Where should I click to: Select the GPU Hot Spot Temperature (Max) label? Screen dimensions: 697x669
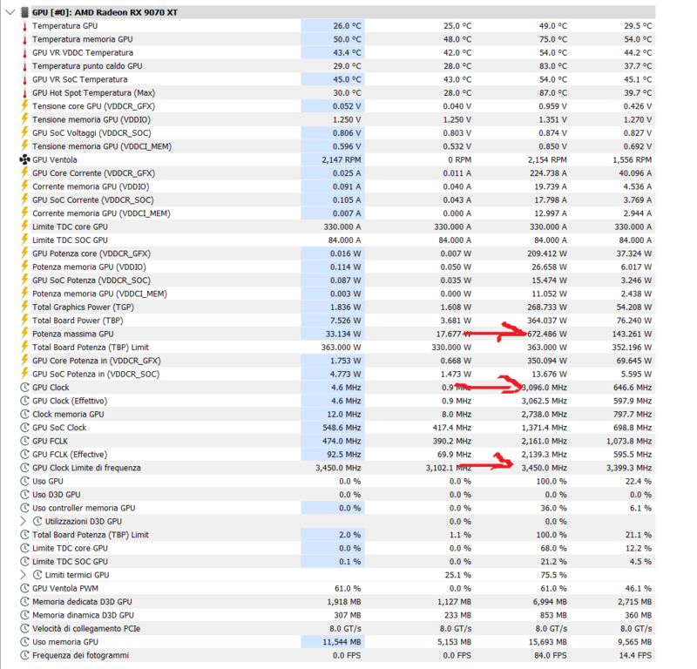point(93,93)
